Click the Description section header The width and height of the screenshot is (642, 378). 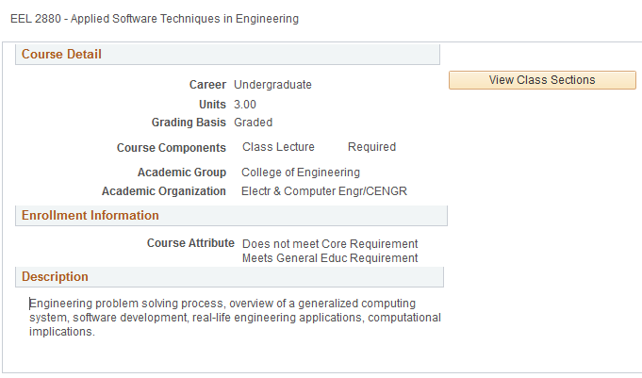(x=55, y=277)
